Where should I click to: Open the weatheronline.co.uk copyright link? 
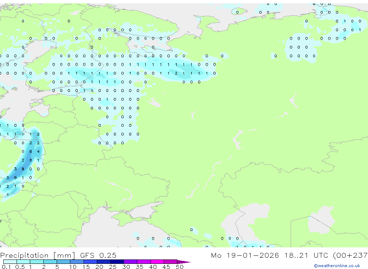[337, 266]
